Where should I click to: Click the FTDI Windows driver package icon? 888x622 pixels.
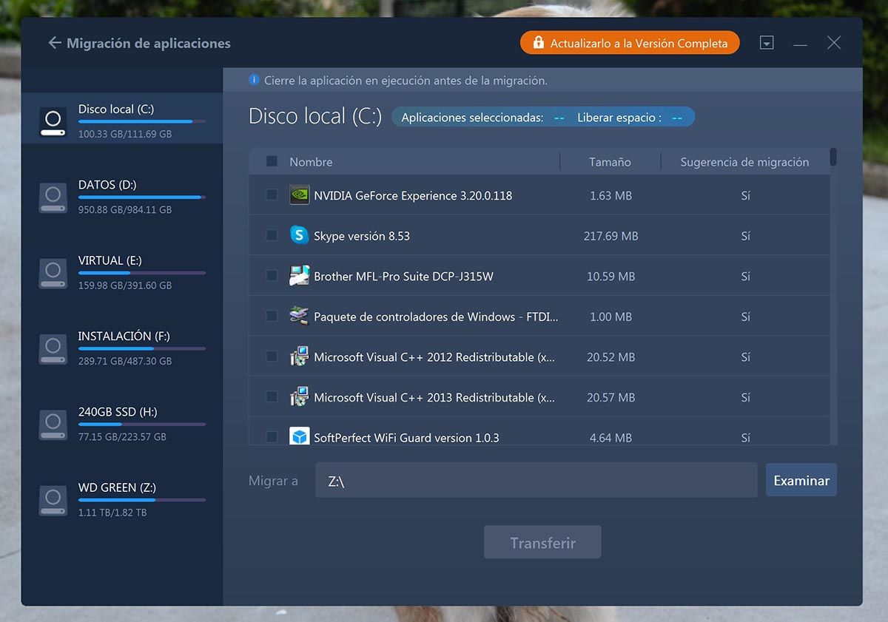(x=299, y=316)
